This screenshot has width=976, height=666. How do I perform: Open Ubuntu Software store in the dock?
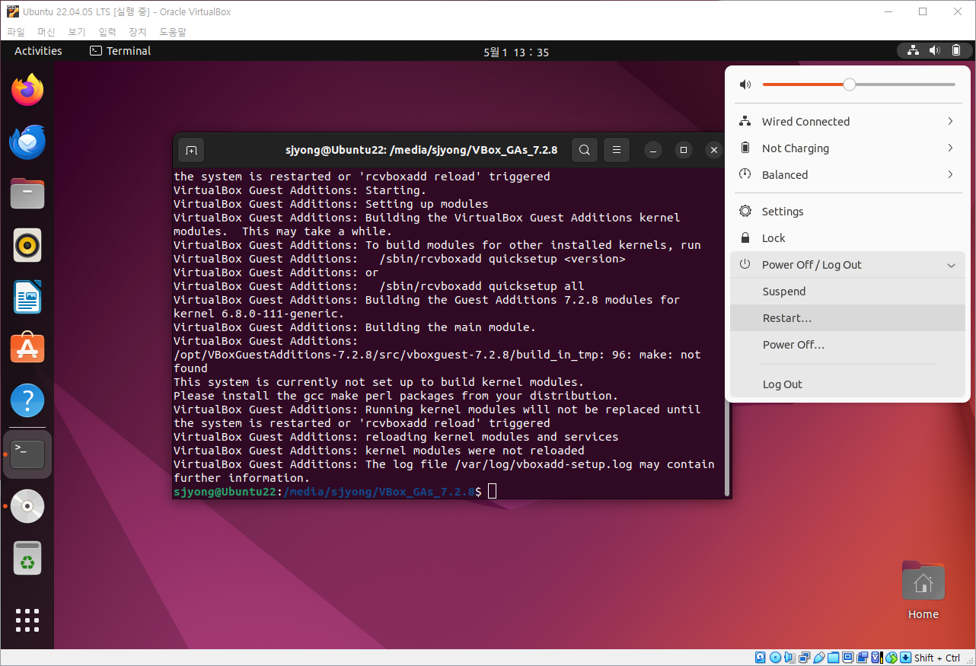[x=27, y=348]
